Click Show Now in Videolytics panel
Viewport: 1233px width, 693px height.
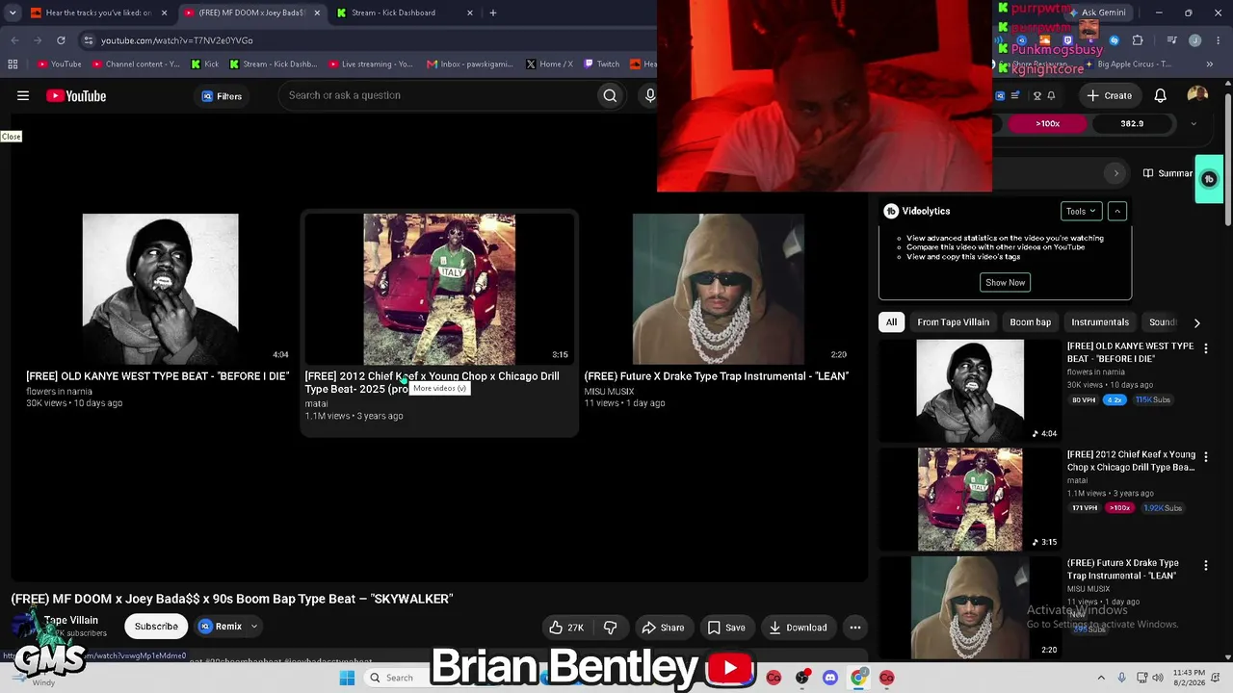click(x=1005, y=282)
